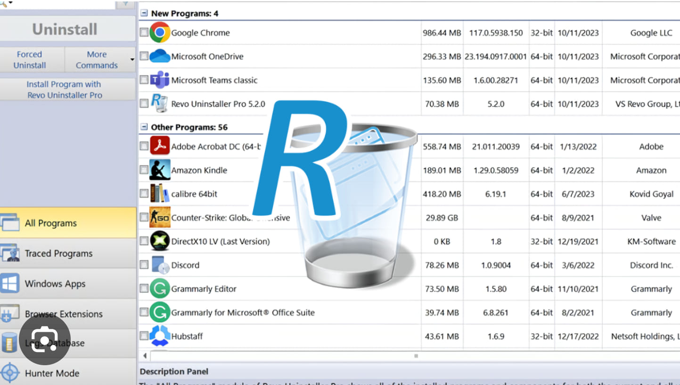Switch to Traced Programs module
Image resolution: width=680 pixels, height=385 pixels.
68,253
